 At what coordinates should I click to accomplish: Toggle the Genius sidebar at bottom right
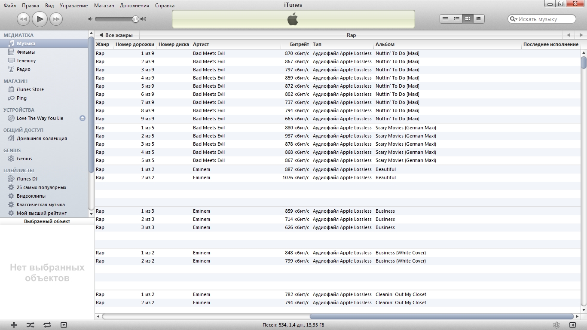pos(572,325)
